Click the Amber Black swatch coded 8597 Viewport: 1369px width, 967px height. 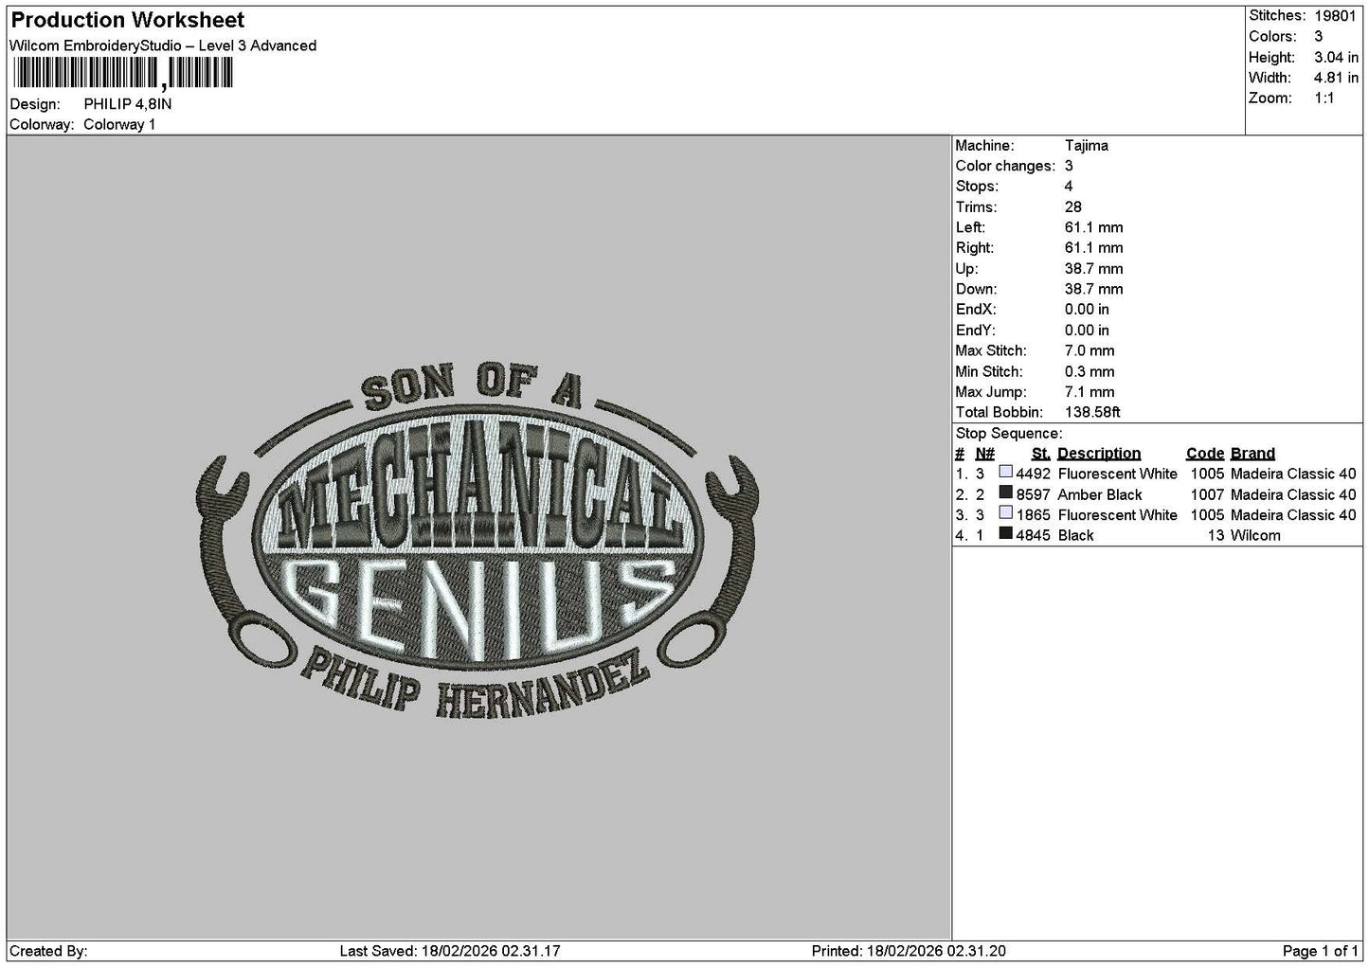pos(1006,493)
